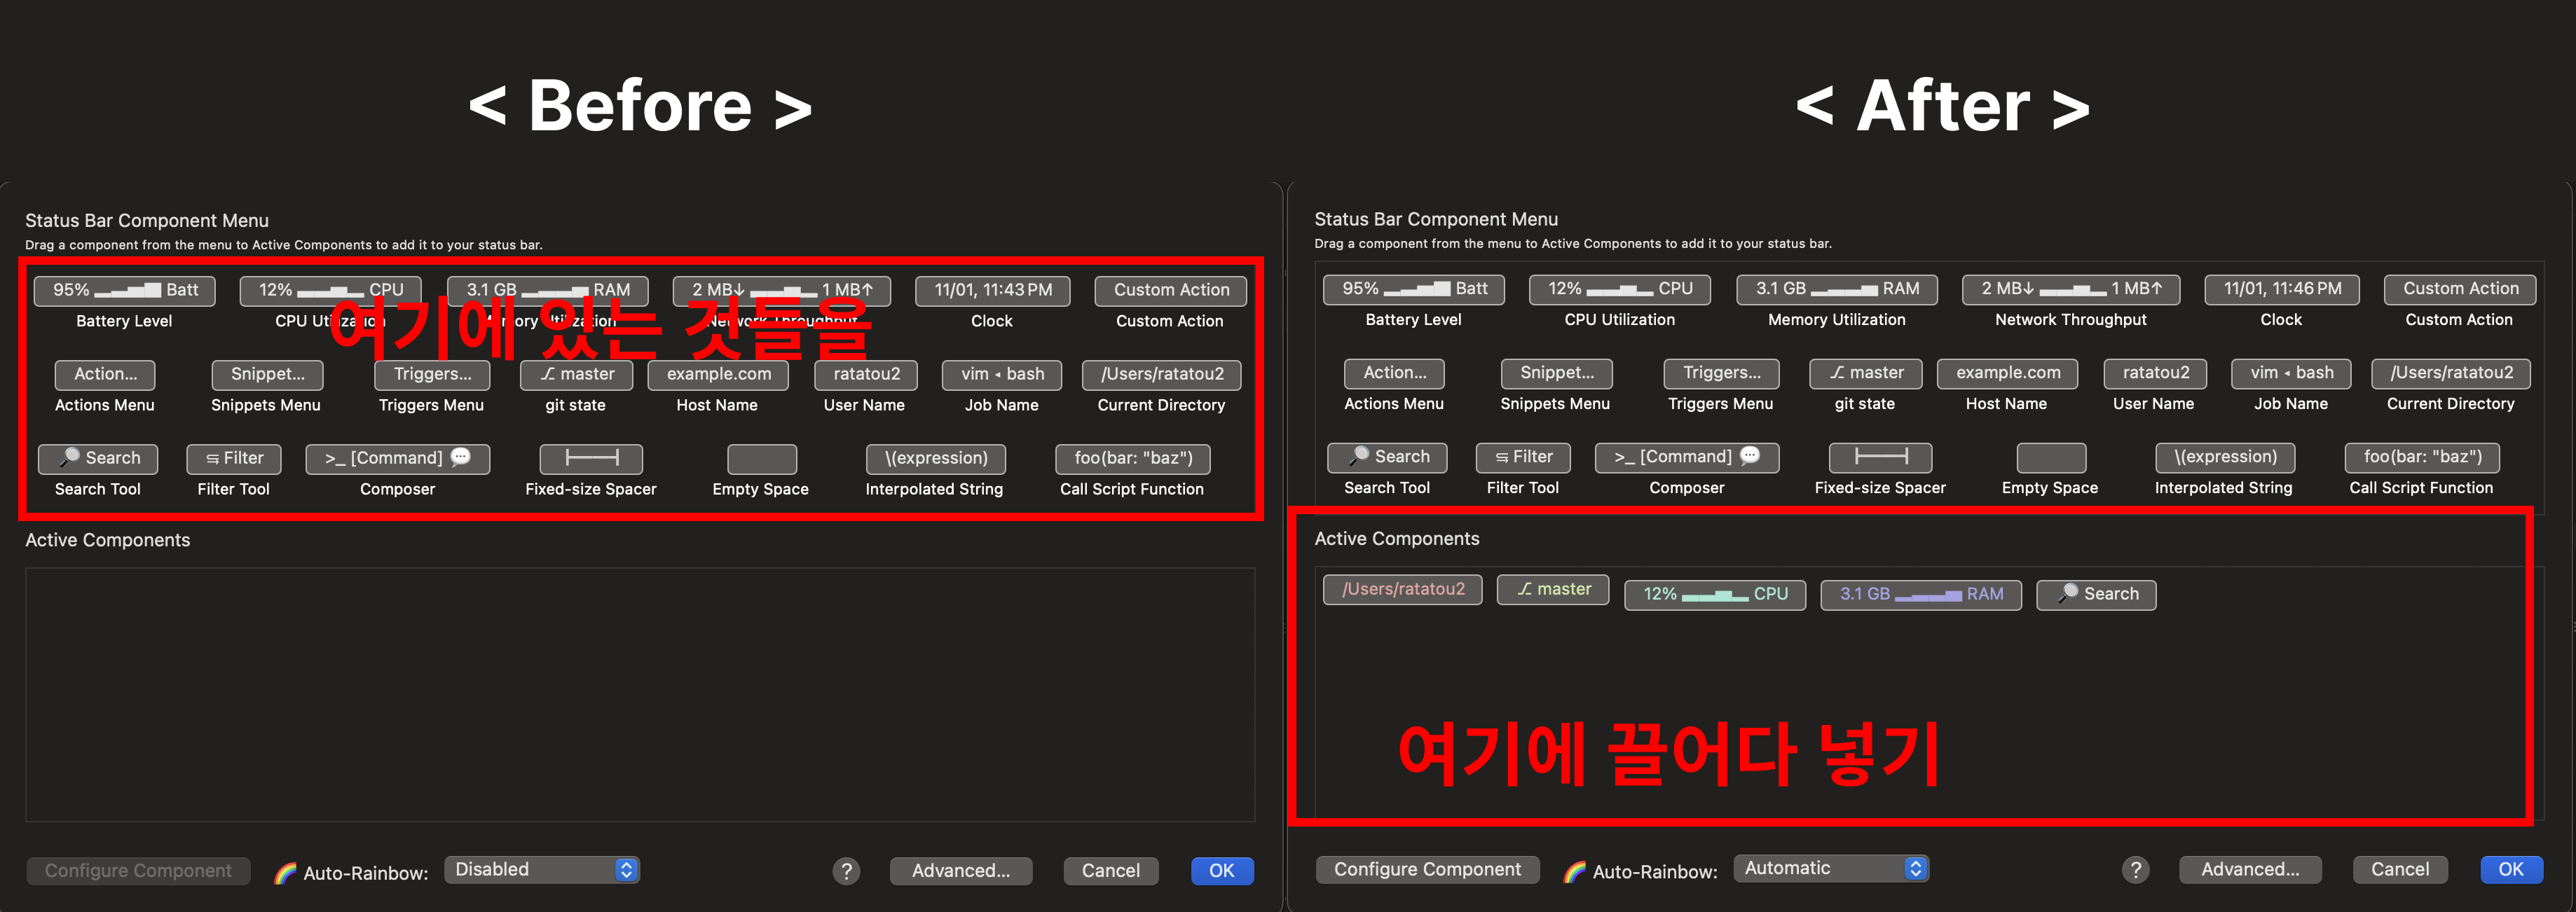Click Battery Level component in Before panel

coord(125,290)
